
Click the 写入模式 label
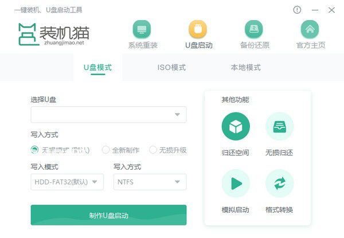44,167
